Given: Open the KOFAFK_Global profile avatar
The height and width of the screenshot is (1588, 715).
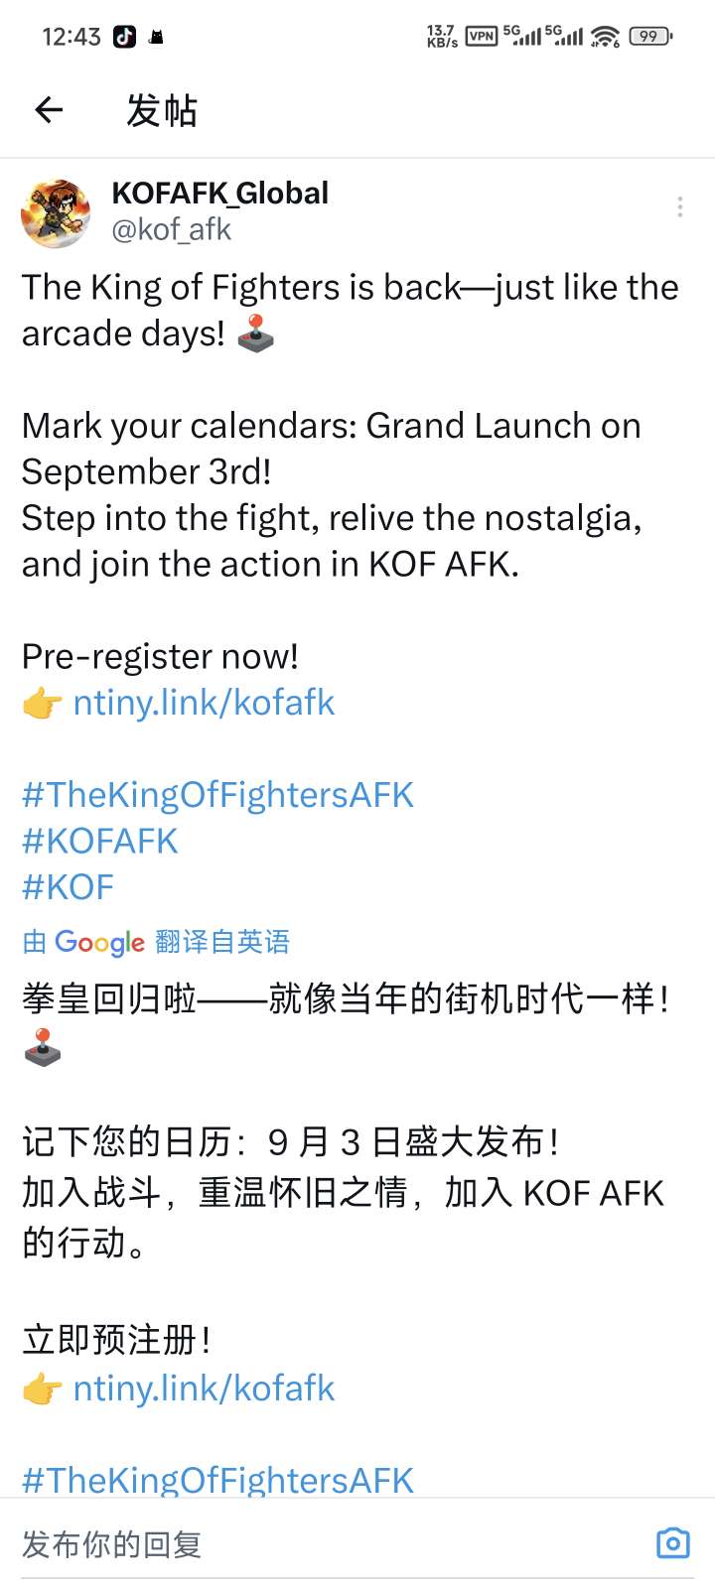Looking at the screenshot, I should tap(56, 212).
